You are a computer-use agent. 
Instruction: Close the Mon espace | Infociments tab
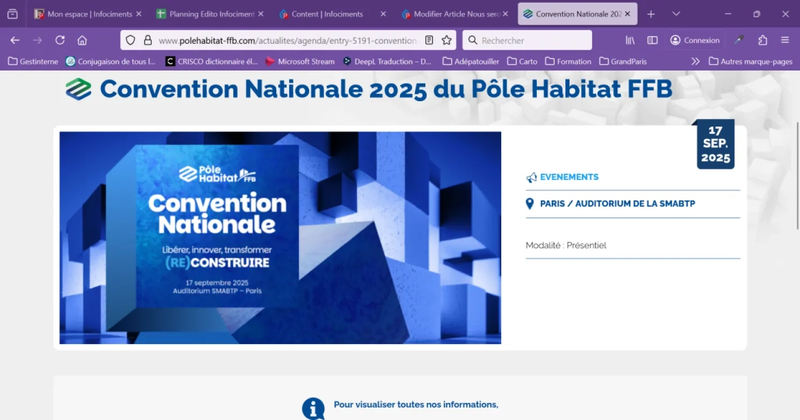coord(138,14)
